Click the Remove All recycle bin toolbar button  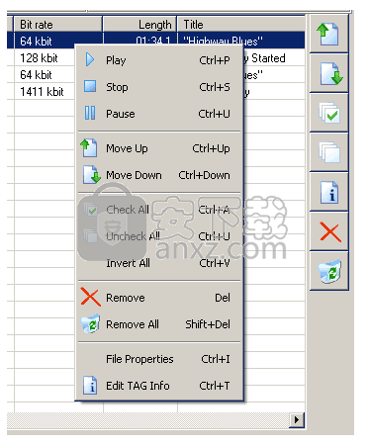pyautogui.click(x=328, y=271)
